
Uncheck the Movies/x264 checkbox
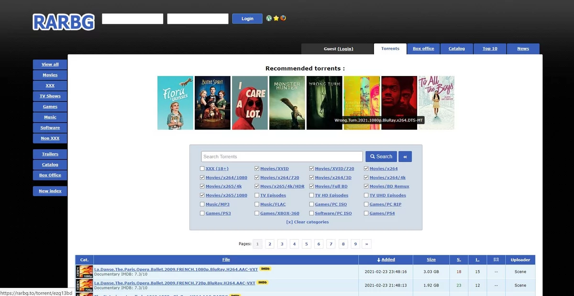[x=366, y=169]
